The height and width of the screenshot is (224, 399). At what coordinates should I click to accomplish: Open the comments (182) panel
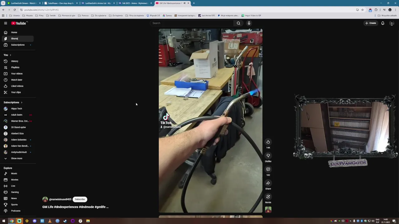[x=268, y=169]
